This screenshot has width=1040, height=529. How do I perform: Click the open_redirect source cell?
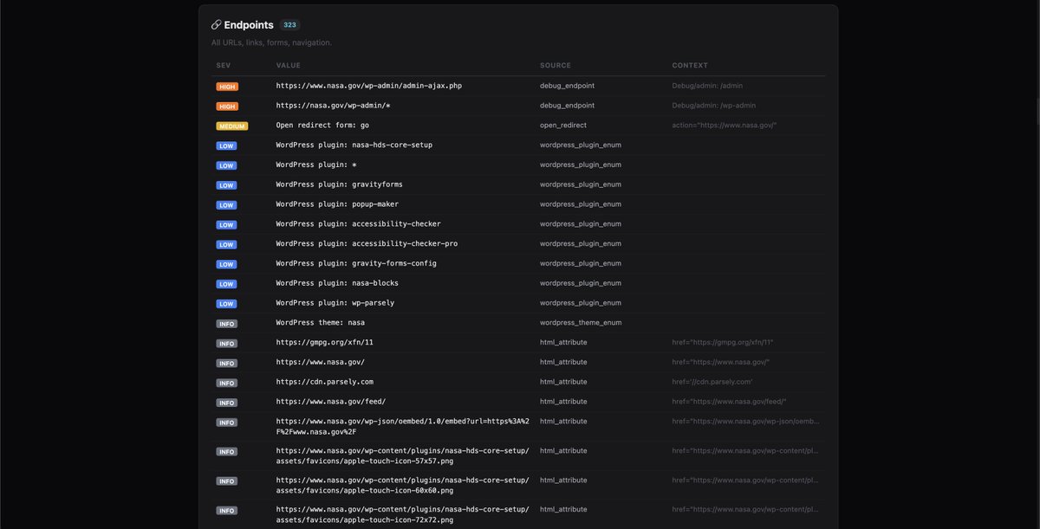(562, 126)
